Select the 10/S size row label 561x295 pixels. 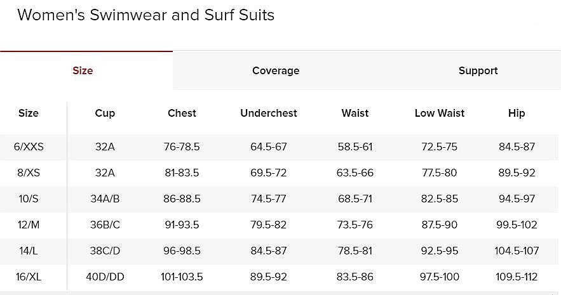coord(29,199)
